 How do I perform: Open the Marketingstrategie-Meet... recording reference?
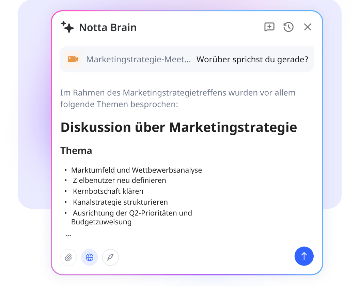(x=138, y=60)
